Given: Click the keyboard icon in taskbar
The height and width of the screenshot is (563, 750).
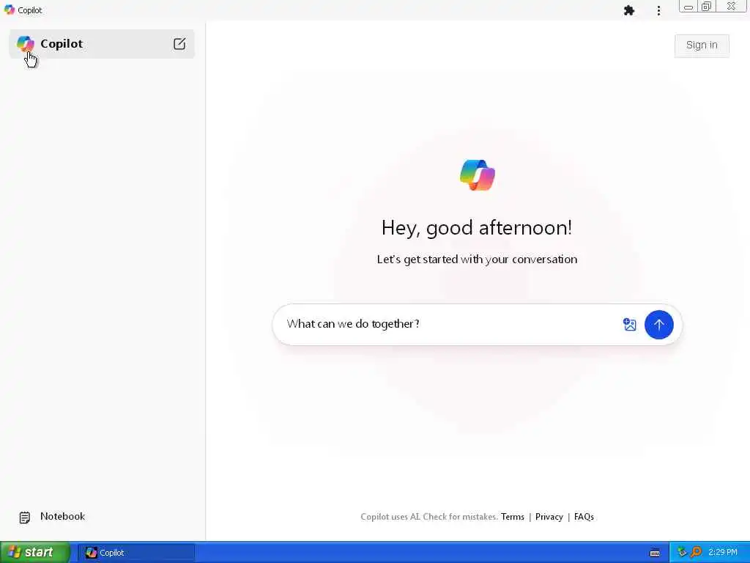Looking at the screenshot, I should [x=655, y=553].
